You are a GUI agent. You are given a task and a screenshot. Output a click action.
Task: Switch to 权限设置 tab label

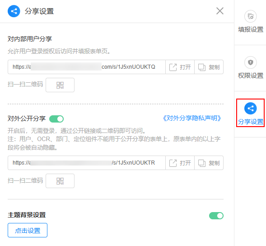click(x=251, y=76)
